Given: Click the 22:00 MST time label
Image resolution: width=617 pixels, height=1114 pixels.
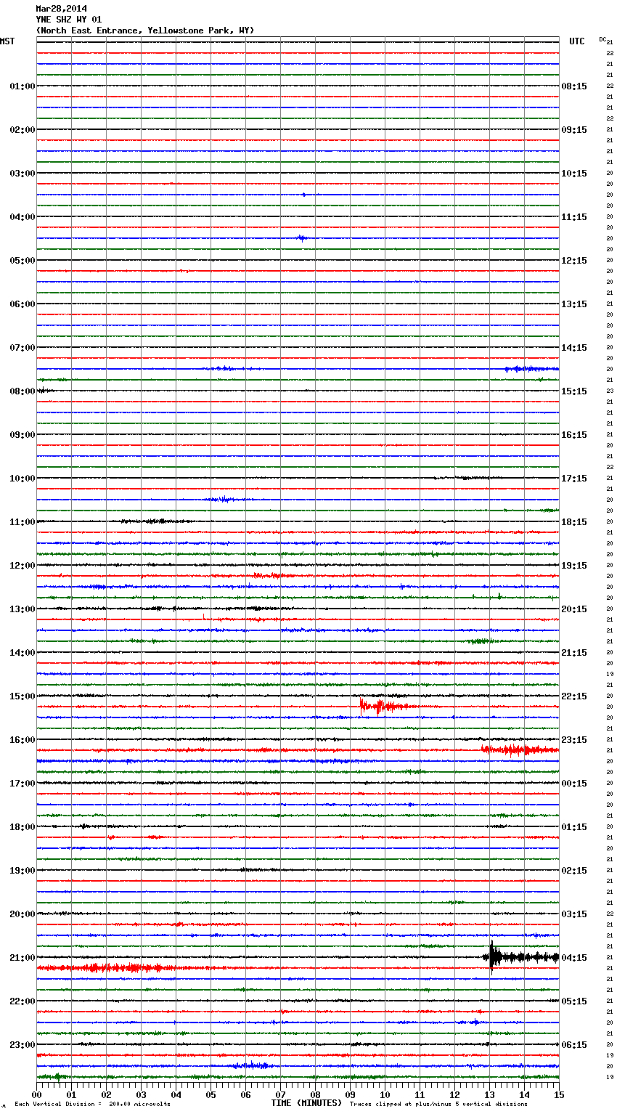Looking at the screenshot, I should [x=23, y=1001].
